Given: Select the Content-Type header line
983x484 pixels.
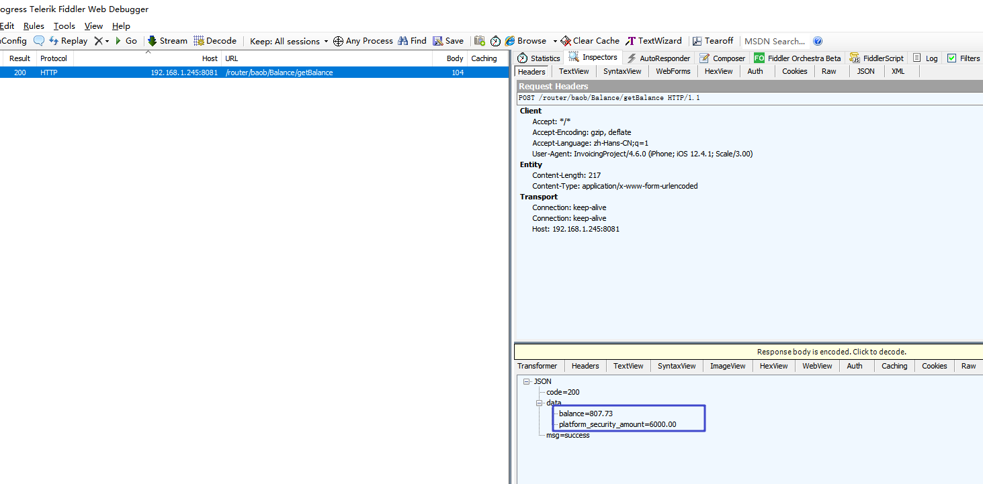Looking at the screenshot, I should [615, 186].
